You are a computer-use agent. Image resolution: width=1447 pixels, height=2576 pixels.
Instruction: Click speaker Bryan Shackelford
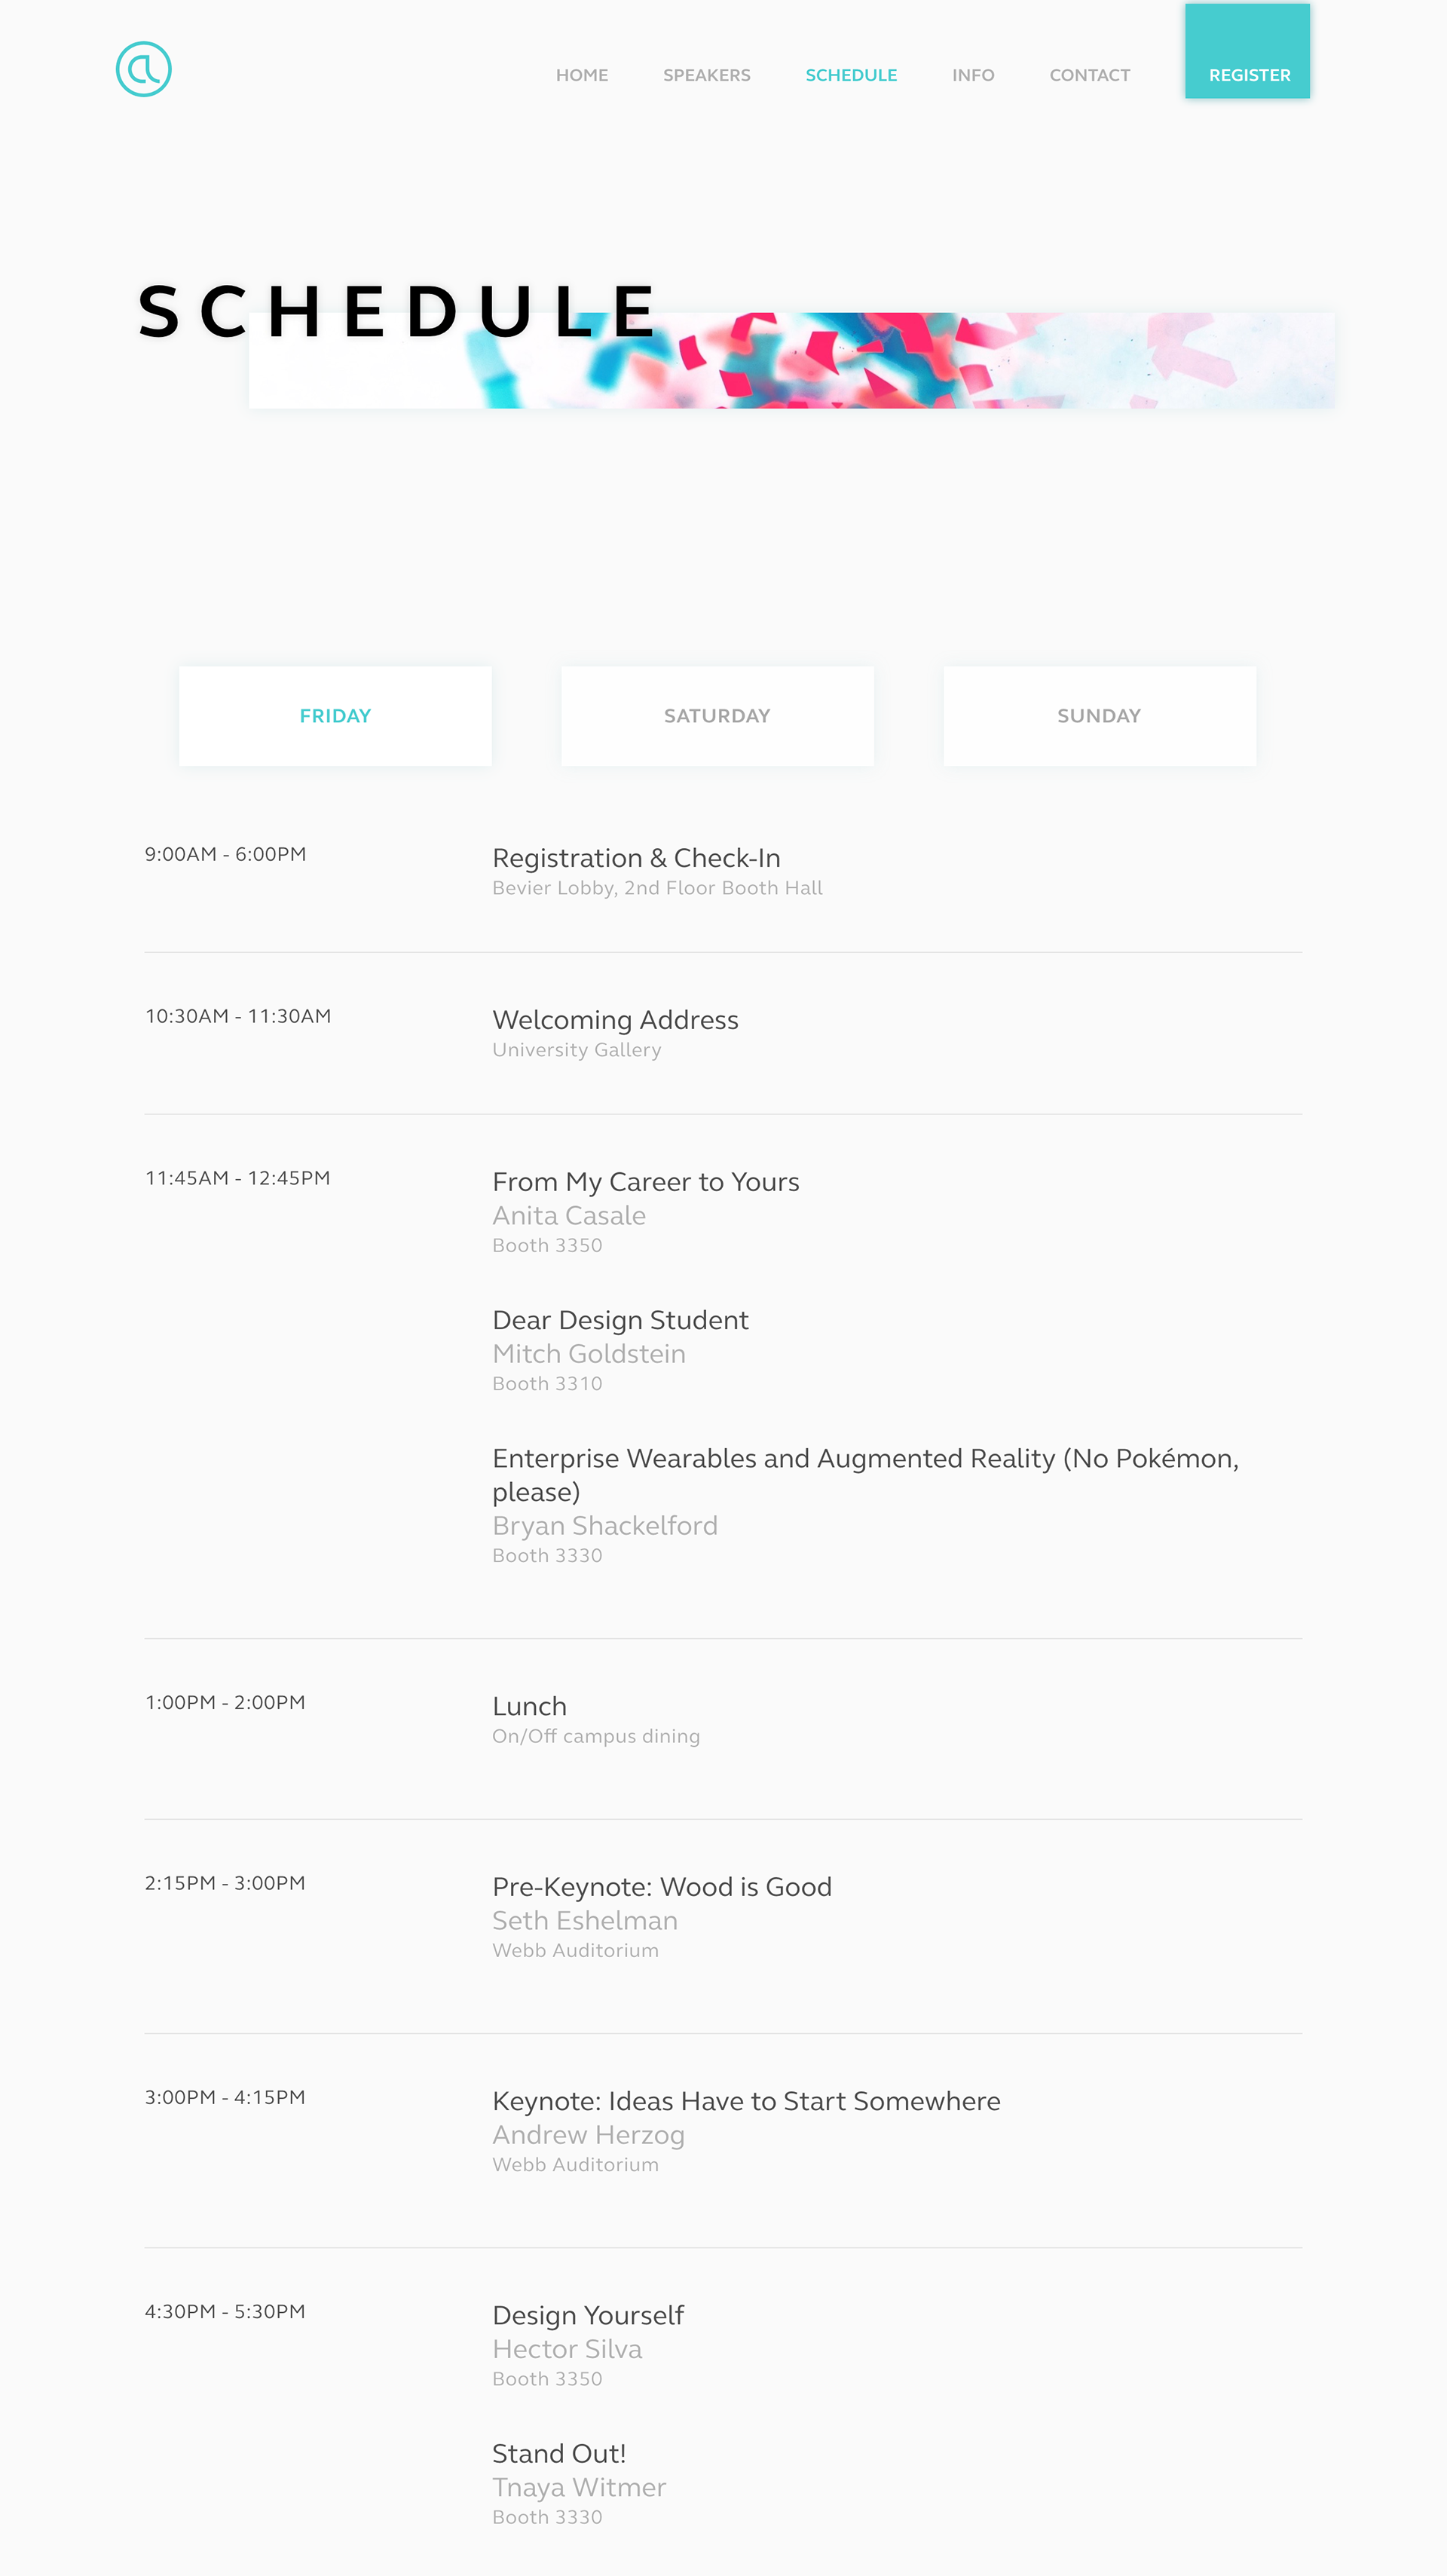click(x=604, y=1525)
